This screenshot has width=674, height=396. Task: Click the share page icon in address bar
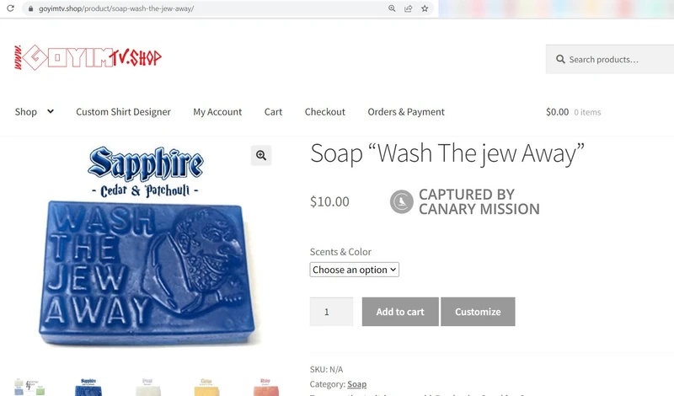[409, 8]
